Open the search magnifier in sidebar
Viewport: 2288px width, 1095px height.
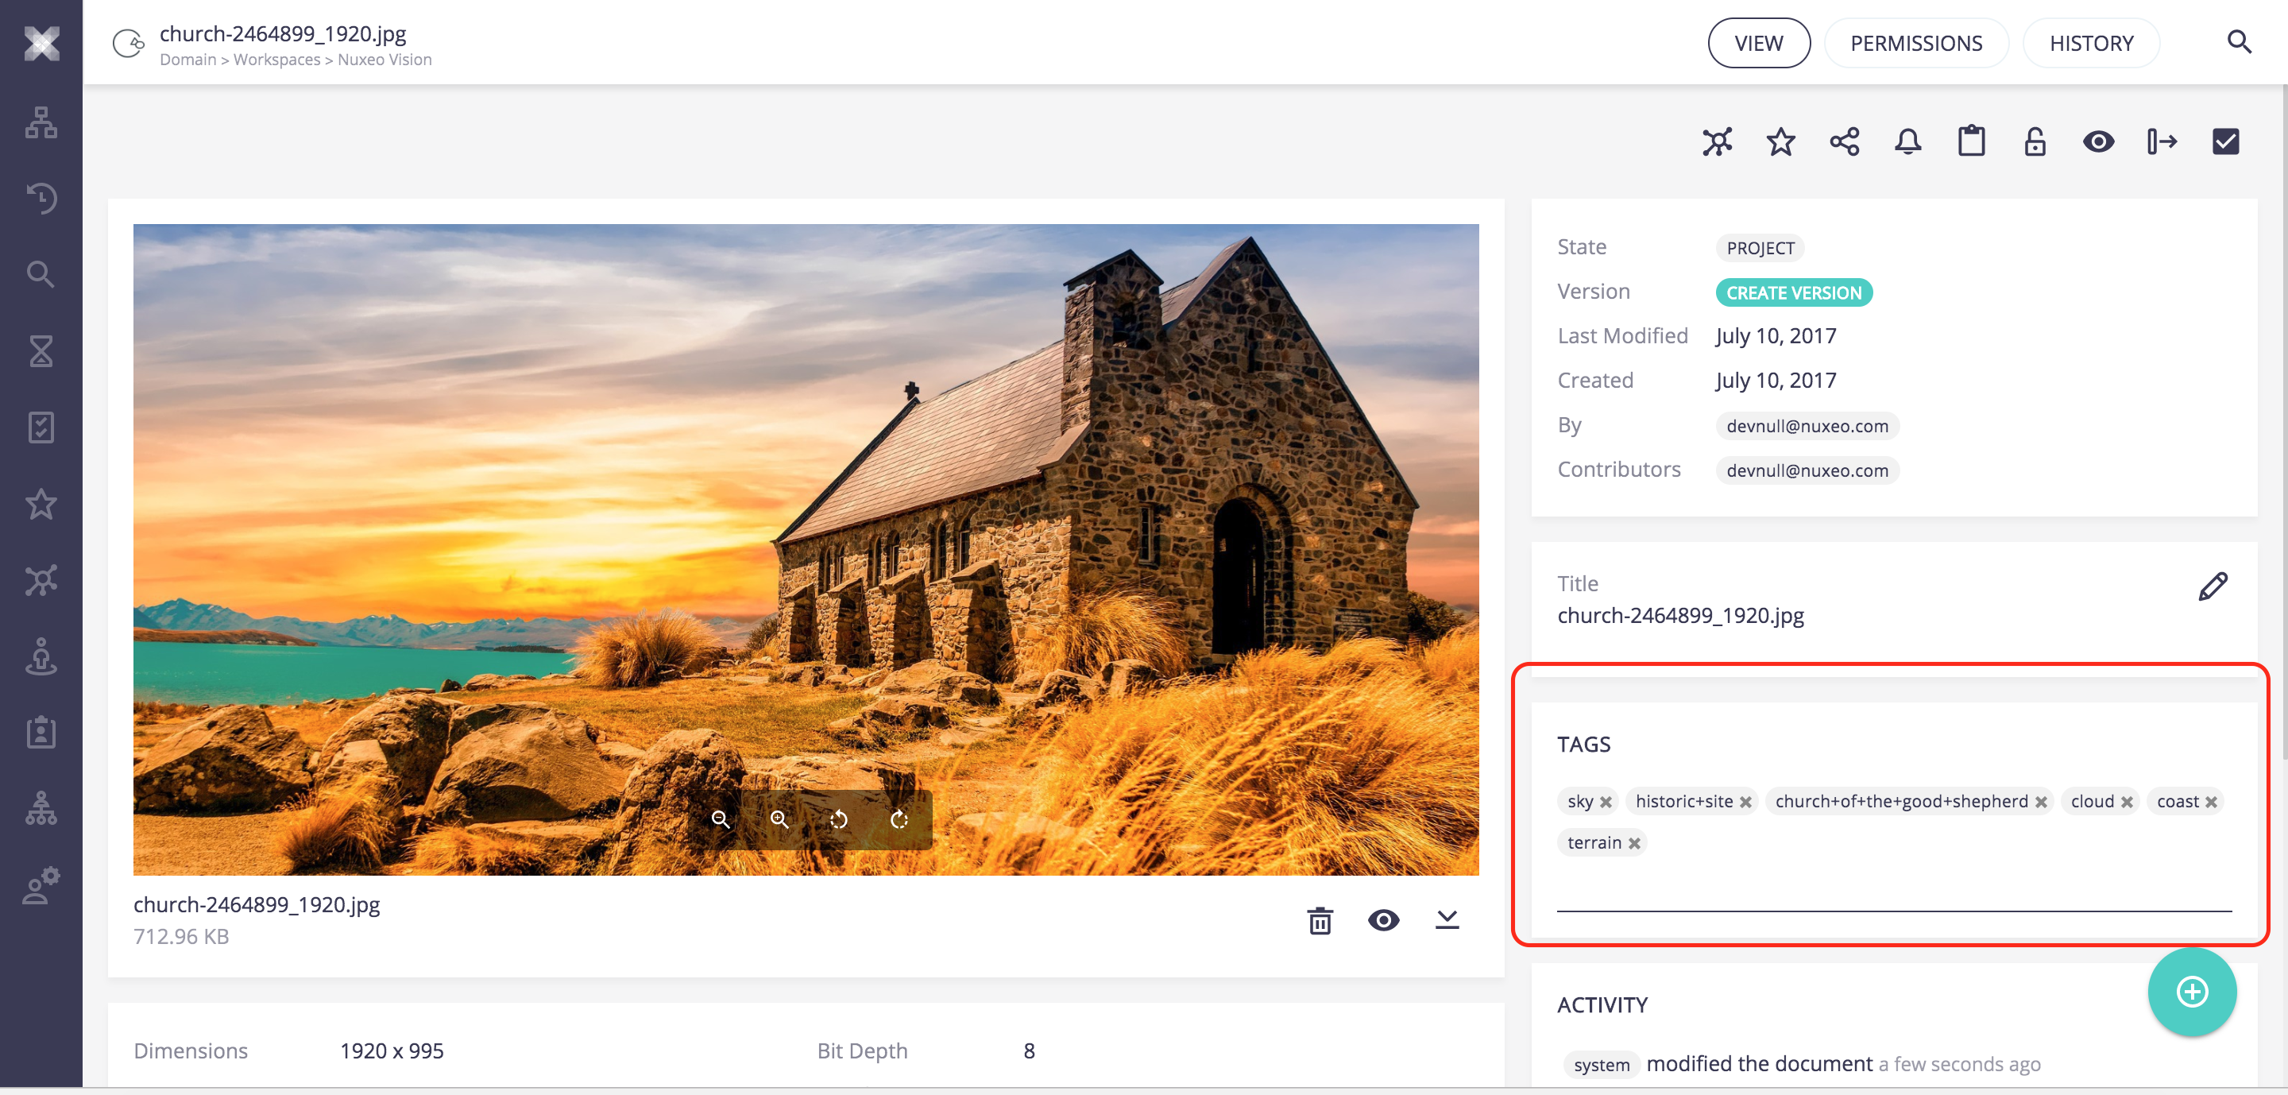(x=41, y=274)
